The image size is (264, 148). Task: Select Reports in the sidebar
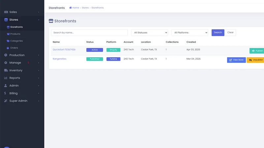pos(15,78)
